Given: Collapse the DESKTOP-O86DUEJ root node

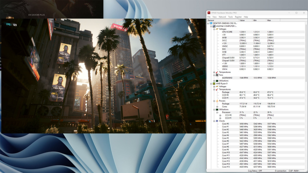Looking at the screenshot, I should [x=208, y=23].
